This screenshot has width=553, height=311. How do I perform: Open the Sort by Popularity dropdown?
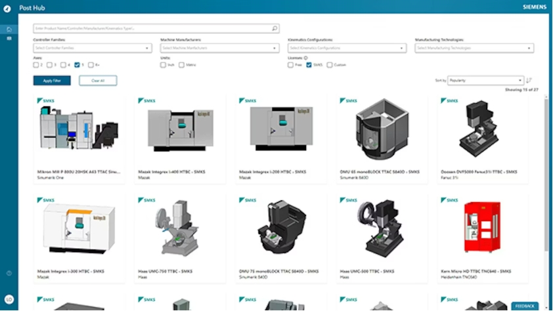click(x=485, y=81)
